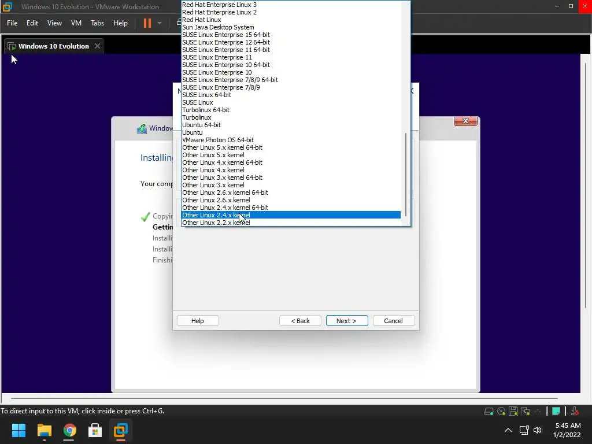Open the VM menu
592x444 pixels.
point(76,23)
